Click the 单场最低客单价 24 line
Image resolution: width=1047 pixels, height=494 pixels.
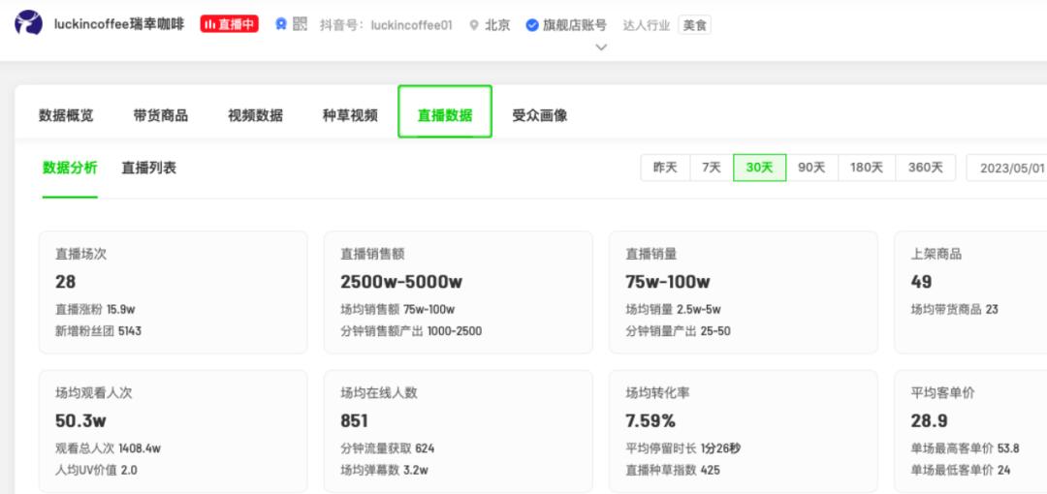click(x=960, y=470)
